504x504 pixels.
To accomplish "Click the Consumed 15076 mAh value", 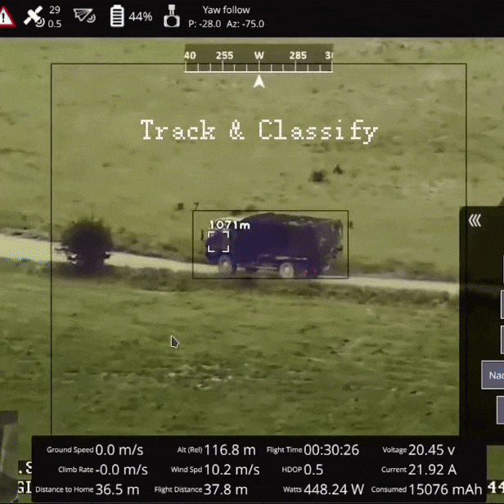I will (x=445, y=489).
